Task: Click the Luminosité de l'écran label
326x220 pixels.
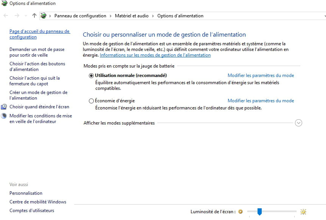Action: point(213,212)
